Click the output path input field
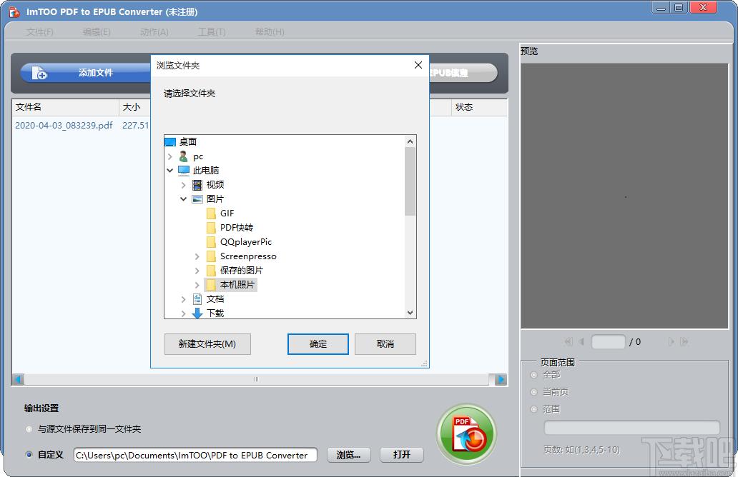The width and height of the screenshot is (738, 477). click(x=195, y=455)
